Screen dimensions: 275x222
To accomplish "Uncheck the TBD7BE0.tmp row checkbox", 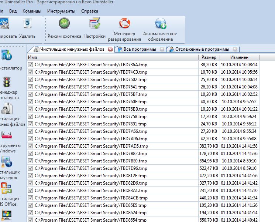I will (31, 161).
